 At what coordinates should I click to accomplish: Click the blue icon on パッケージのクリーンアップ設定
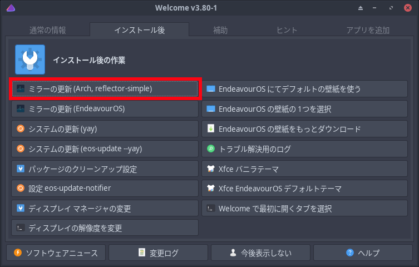(21, 169)
